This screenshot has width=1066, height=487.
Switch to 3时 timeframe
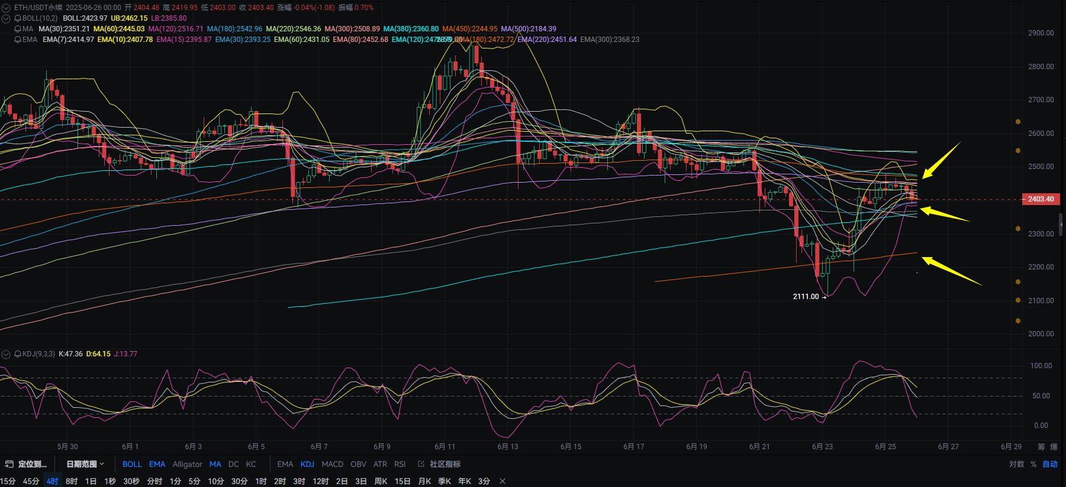299,481
